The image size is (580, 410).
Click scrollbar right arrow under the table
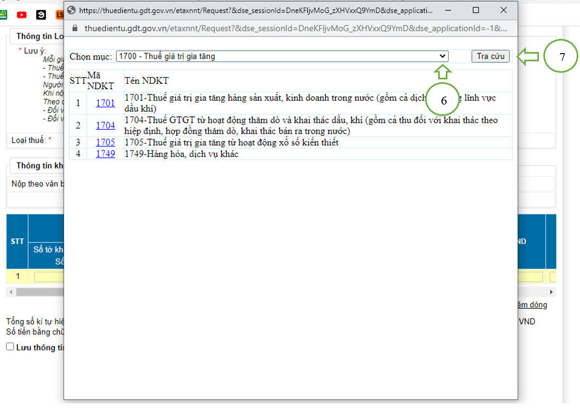[551, 292]
